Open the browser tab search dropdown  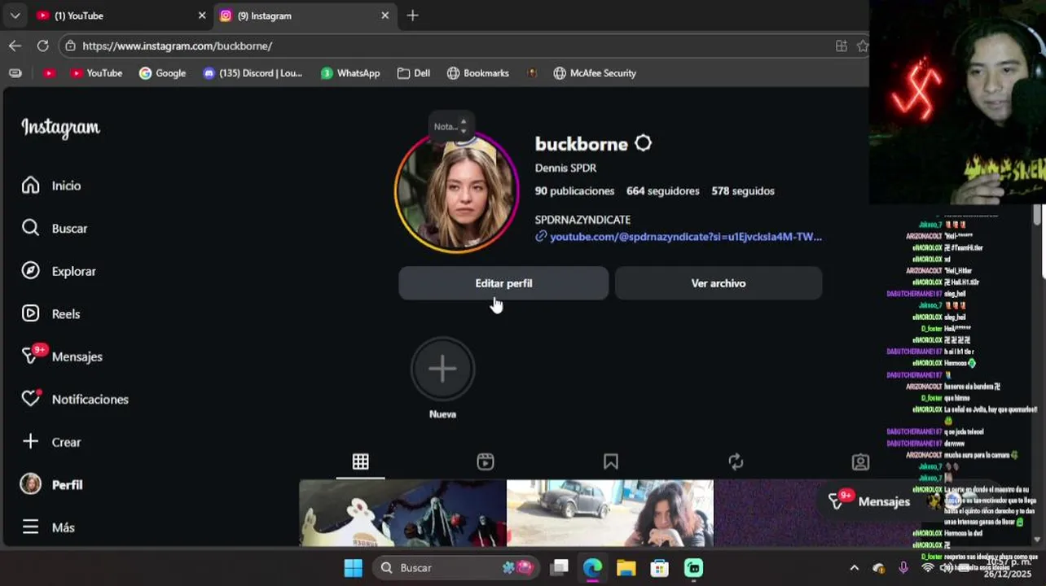pos(15,15)
